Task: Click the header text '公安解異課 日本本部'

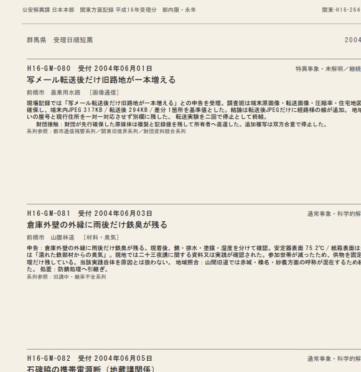Action: [48, 10]
